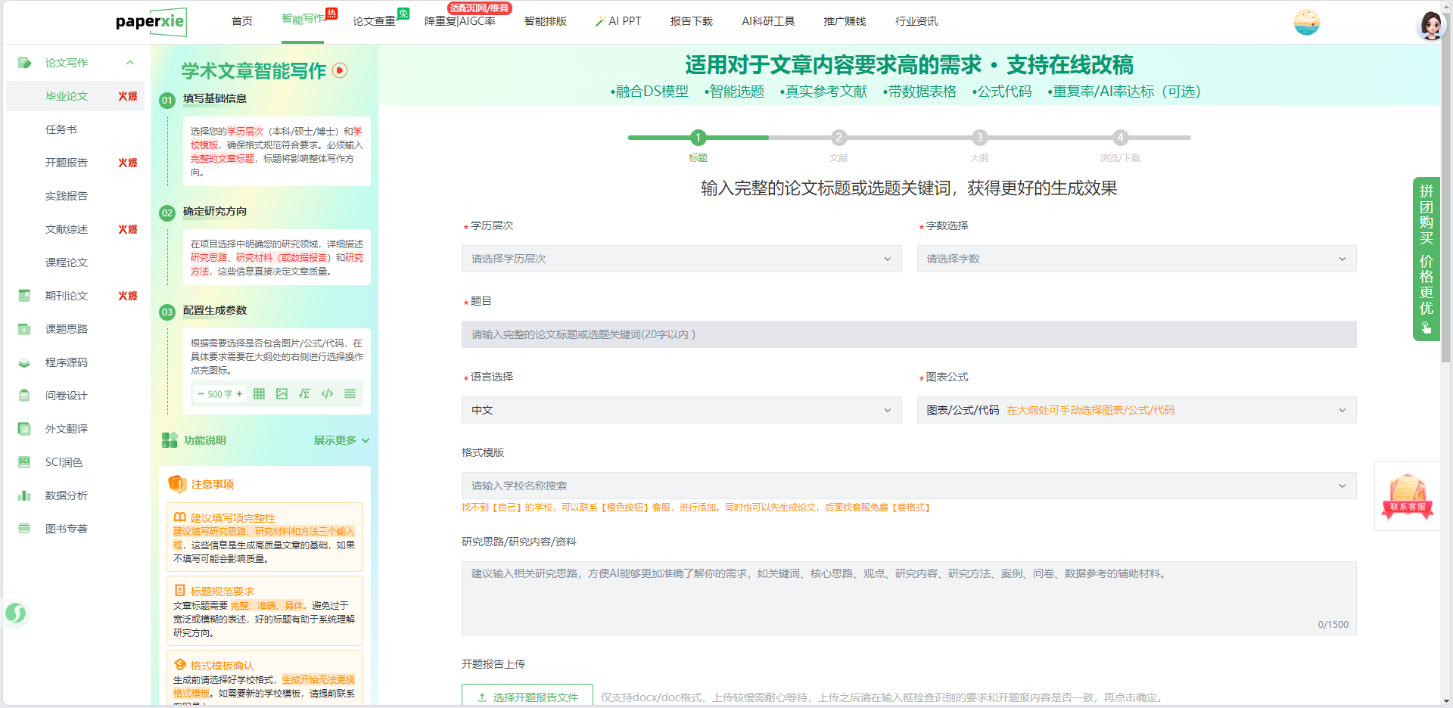
Task: Open the 论文查重 top menu item
Action: click(374, 21)
